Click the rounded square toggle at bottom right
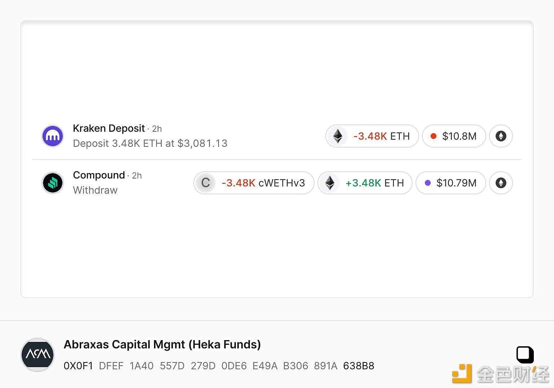 525,355
